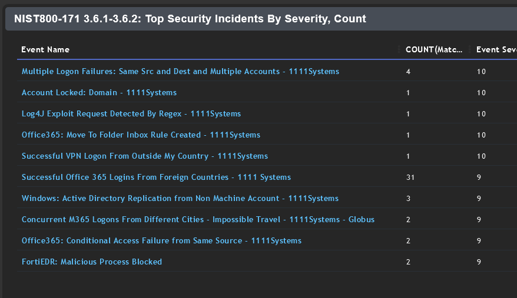Viewport: 517px width, 298px height.
Task: Open Office365 Conditional Access Failure link
Action: point(161,241)
